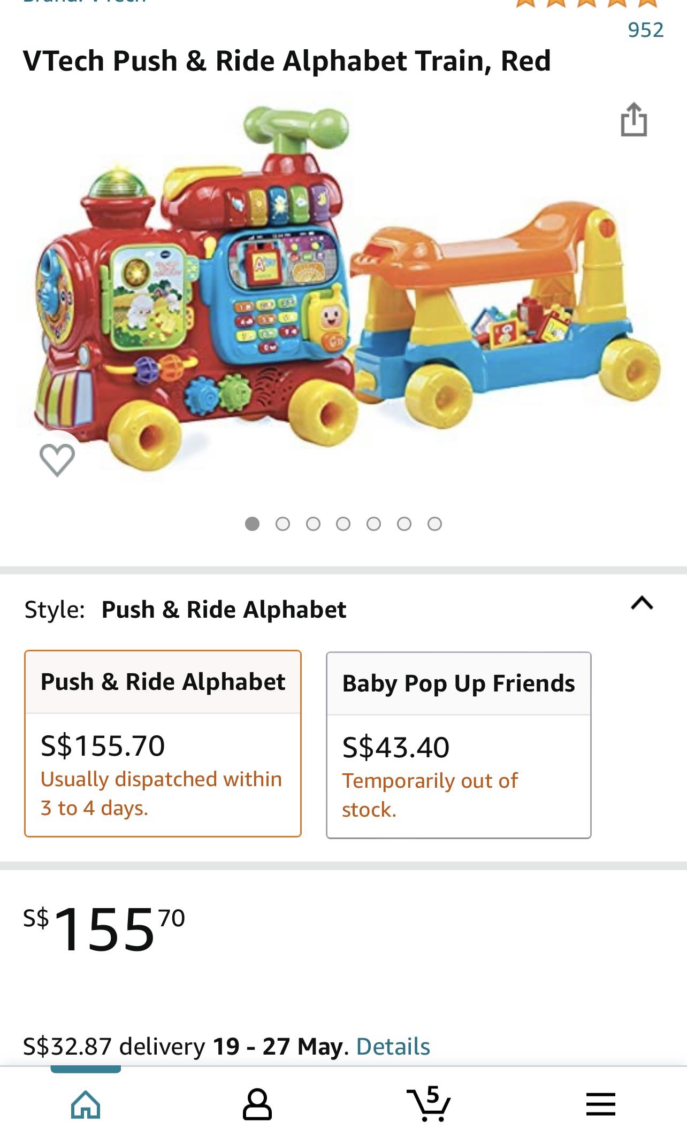This screenshot has height=1145, width=687.
Task: Choose the first image carousel dot
Action: pos(251,524)
